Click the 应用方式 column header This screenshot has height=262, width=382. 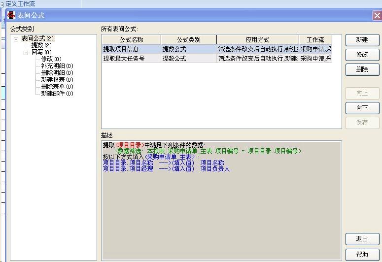click(257, 39)
